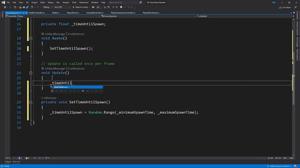Open the Debug menu

(x=51, y=2)
